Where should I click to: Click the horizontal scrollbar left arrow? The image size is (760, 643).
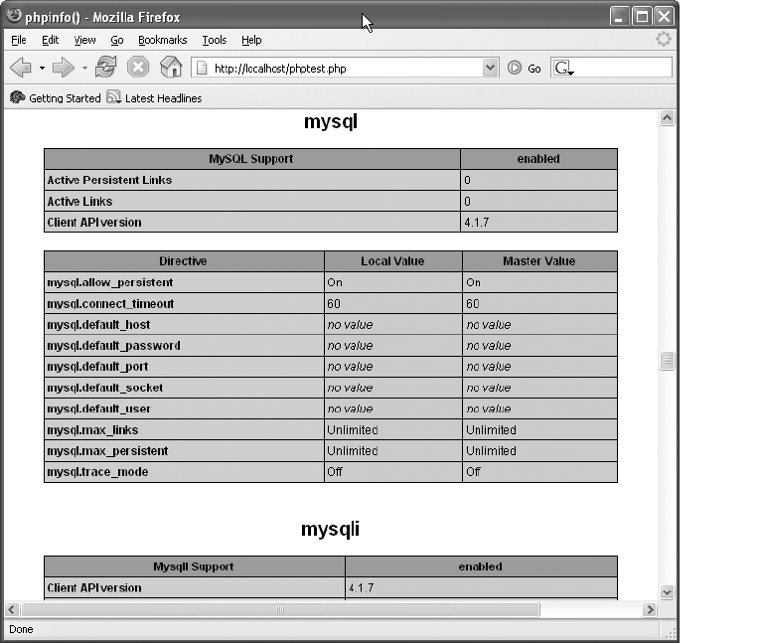point(12,609)
